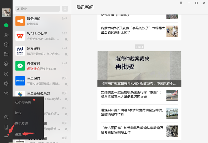This screenshot has width=208, height=143.
Task: Click the 取餐提醒 preview text
Action: coord(33,24)
